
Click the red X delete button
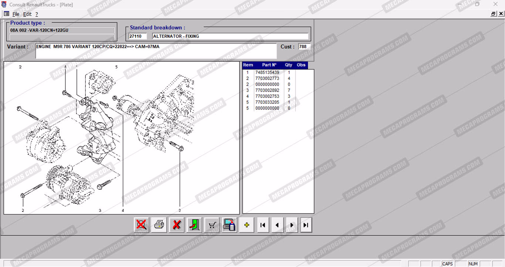(x=177, y=225)
